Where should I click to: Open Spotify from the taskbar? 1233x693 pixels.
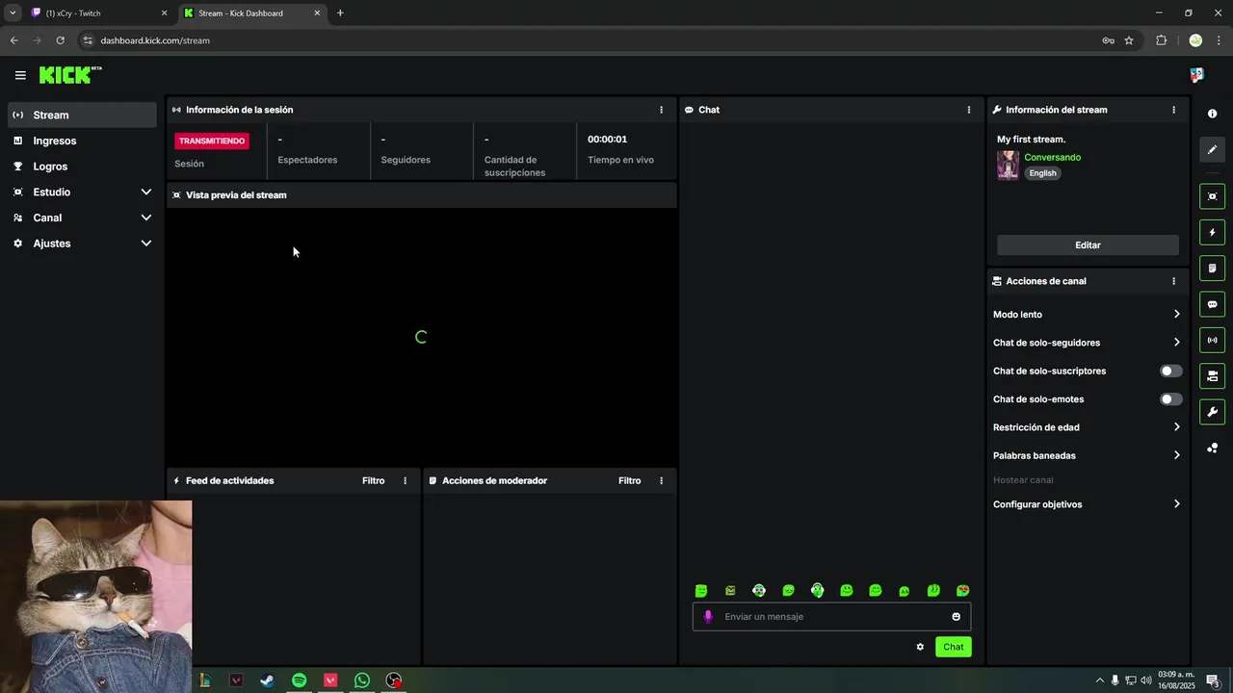click(299, 680)
